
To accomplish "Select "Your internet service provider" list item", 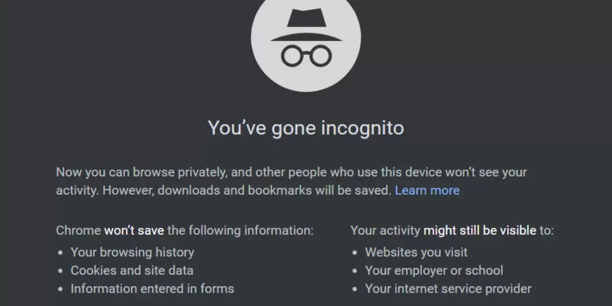I will click(x=448, y=289).
